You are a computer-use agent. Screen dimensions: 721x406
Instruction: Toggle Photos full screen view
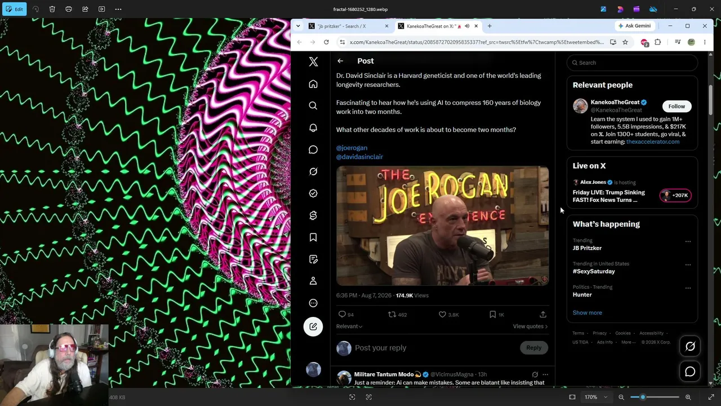tap(711, 397)
